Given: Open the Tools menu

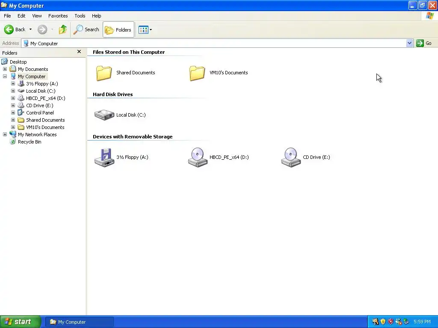Looking at the screenshot, I should [x=80, y=16].
